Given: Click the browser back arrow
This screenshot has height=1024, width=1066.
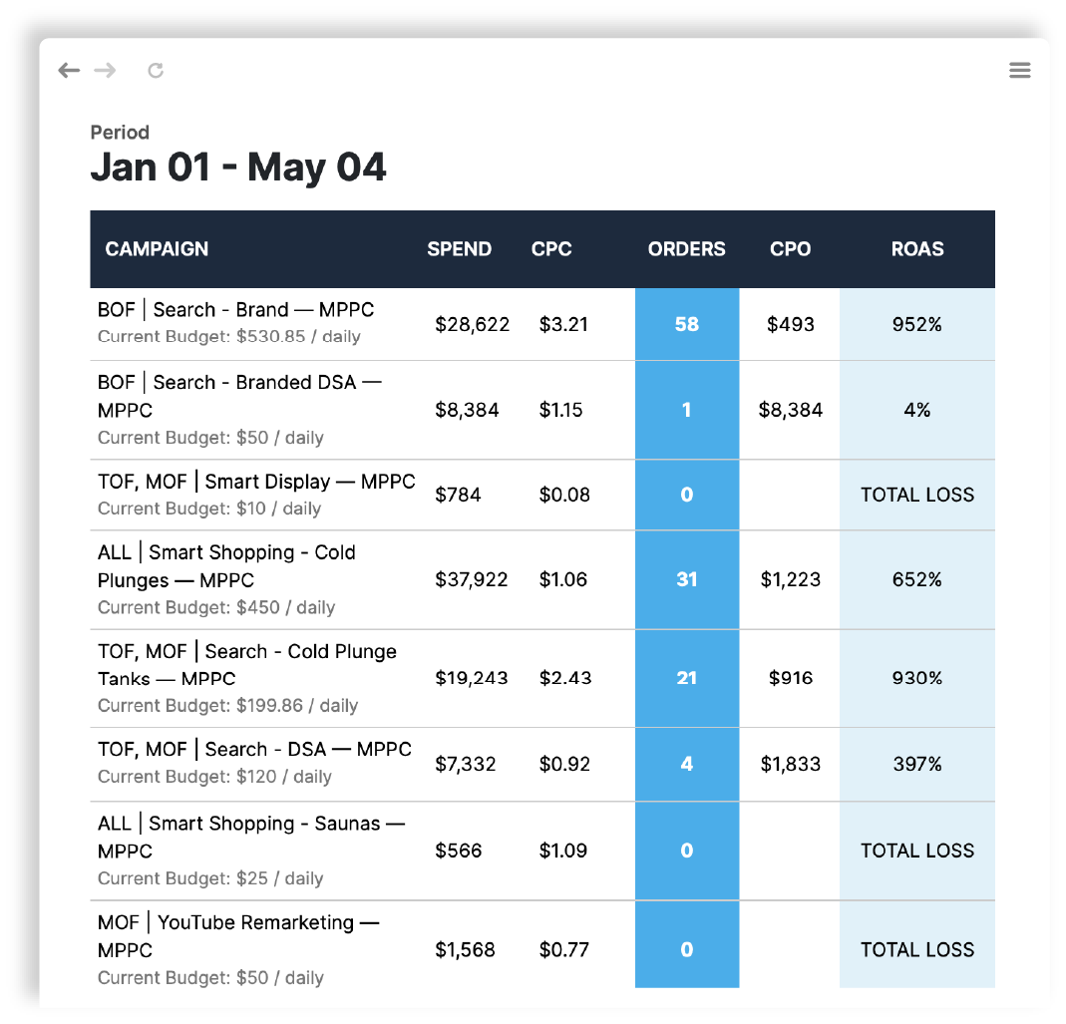Looking at the screenshot, I should pos(69,70).
